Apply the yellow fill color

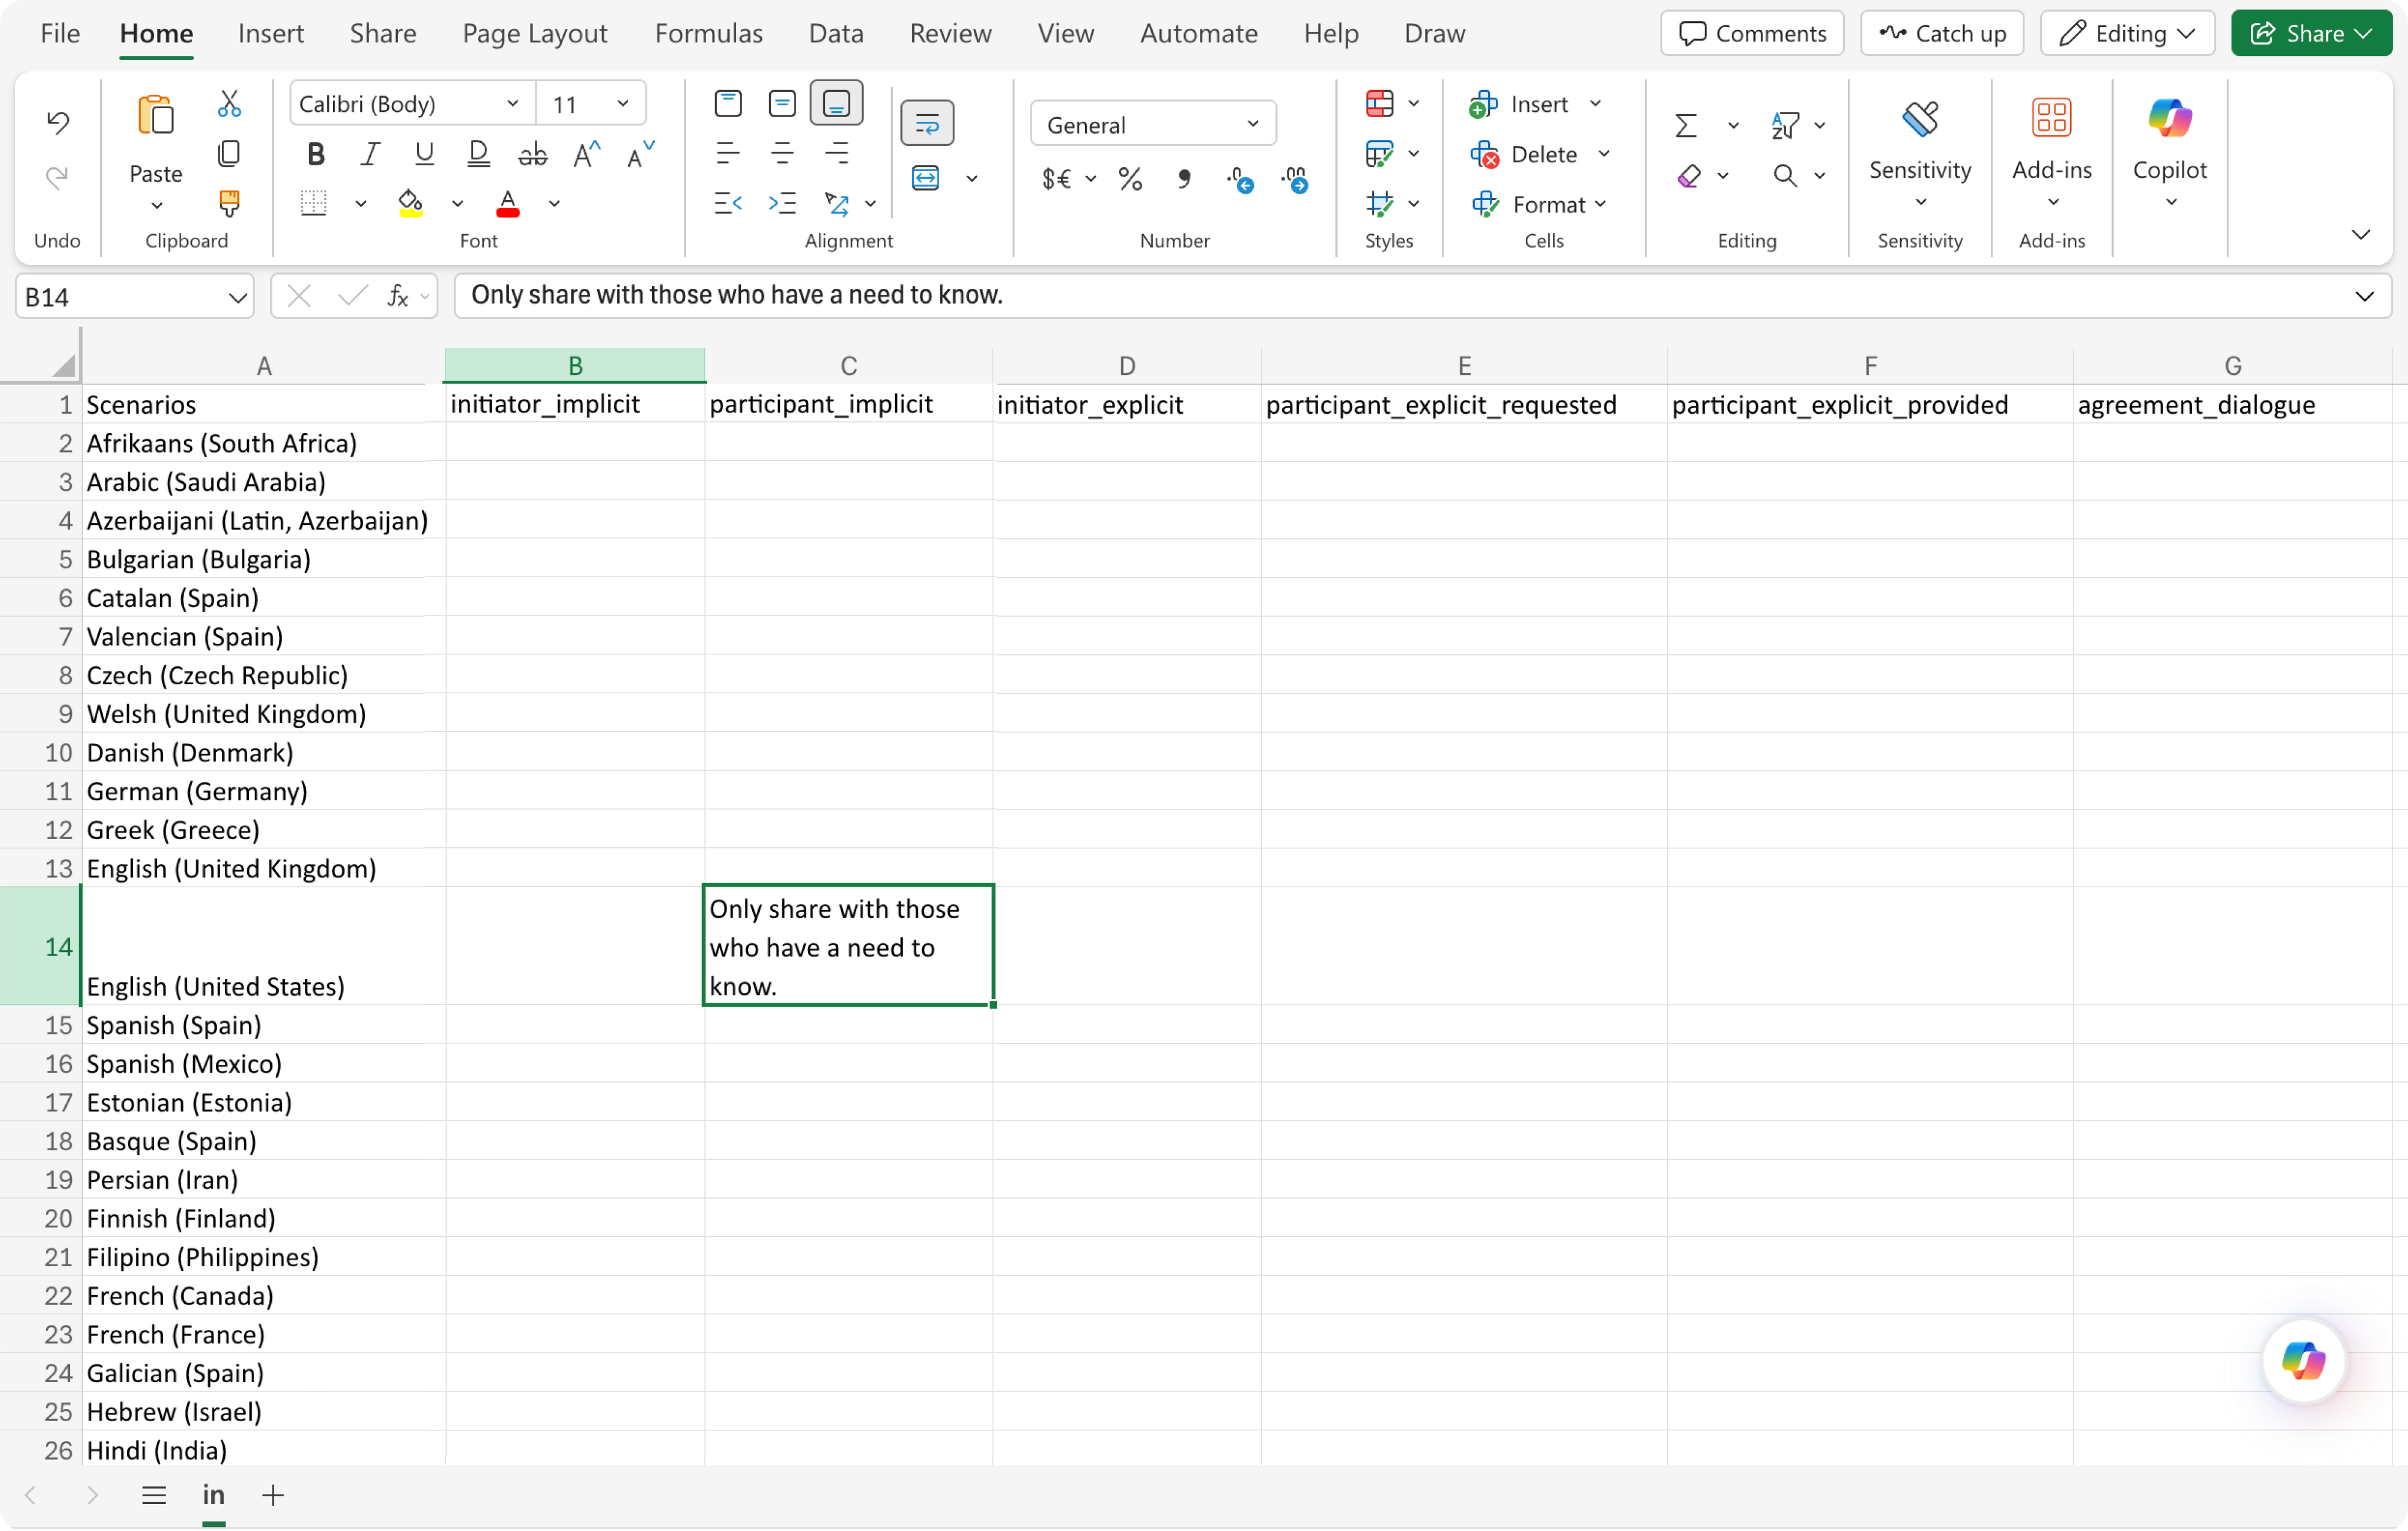pyautogui.click(x=410, y=203)
